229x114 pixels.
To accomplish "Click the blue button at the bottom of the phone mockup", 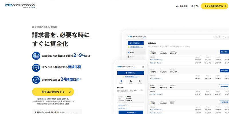I will tap(131, 112).
